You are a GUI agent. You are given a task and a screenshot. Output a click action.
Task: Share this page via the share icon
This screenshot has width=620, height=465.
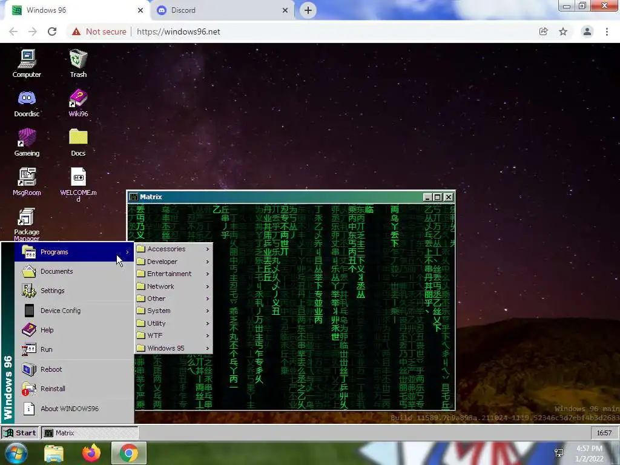pyautogui.click(x=544, y=31)
